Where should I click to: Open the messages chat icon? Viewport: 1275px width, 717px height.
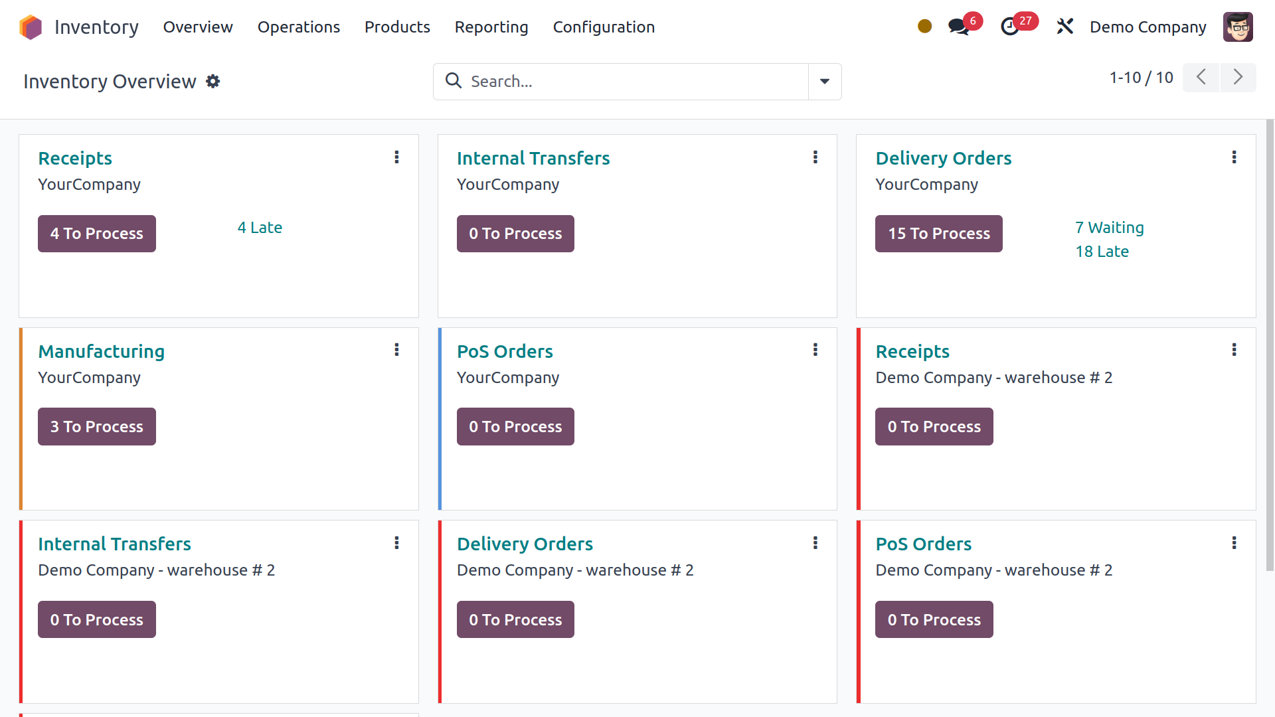[958, 27]
